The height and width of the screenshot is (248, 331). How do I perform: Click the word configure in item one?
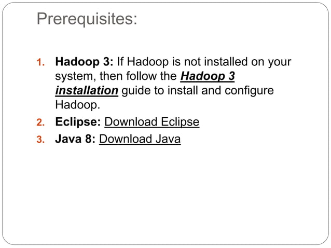[x=249, y=91]
